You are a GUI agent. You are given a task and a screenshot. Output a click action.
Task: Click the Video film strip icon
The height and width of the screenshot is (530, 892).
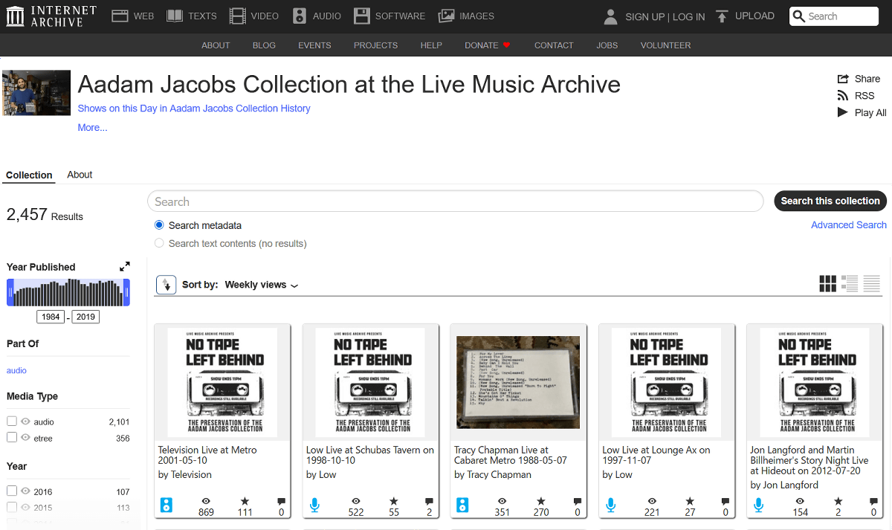click(237, 16)
